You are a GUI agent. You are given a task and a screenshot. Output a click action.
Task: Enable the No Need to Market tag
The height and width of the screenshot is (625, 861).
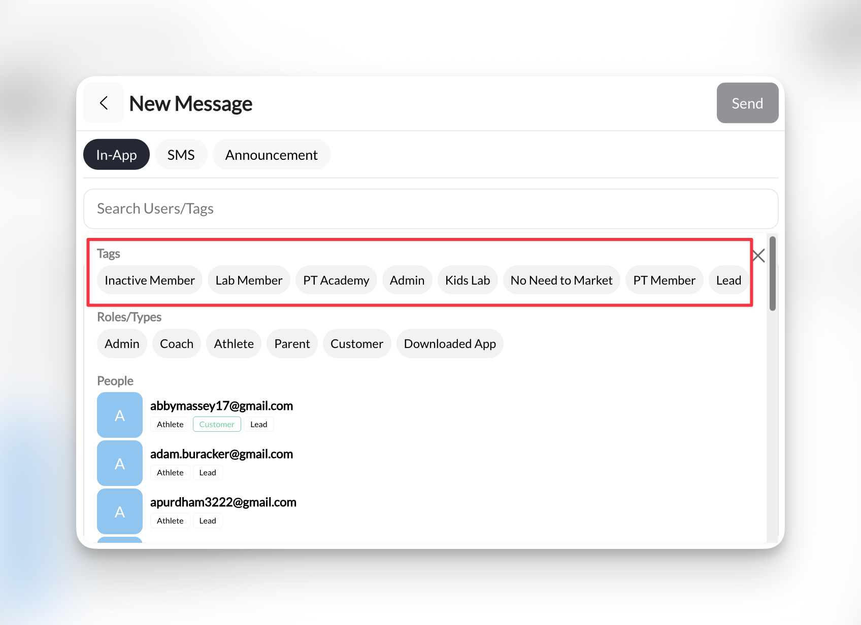tap(561, 280)
